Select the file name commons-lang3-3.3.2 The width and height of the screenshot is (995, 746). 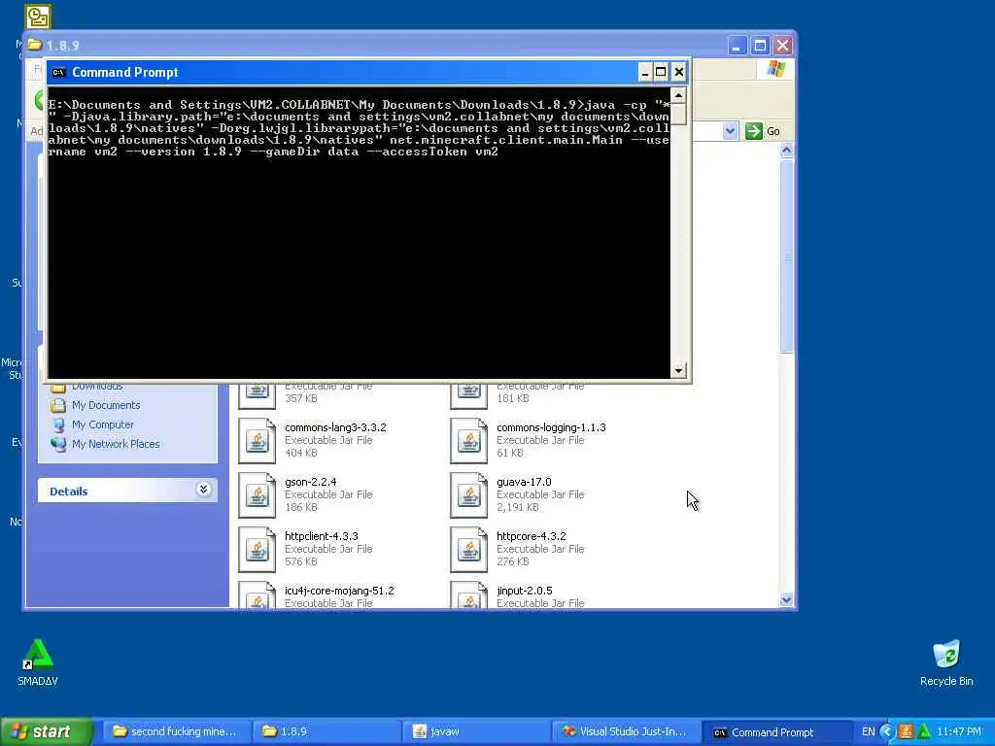[x=335, y=427]
